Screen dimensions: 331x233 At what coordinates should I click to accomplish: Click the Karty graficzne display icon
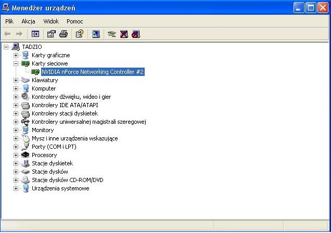point(26,55)
